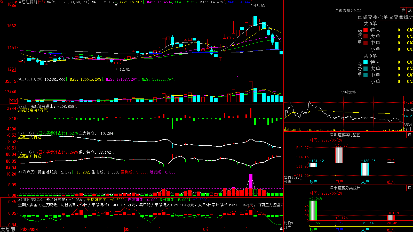Click the 日线 period label
The height and width of the screenshot is (232, 413).
point(42,2)
